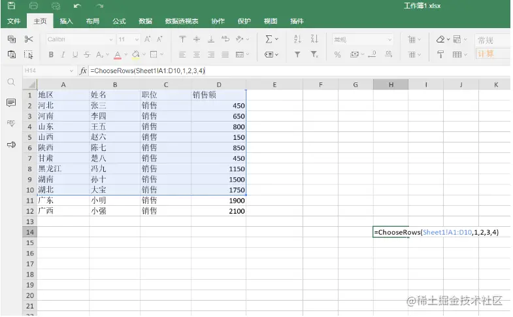Switch to the 公式 formula tab
The image size is (513, 317).
pyautogui.click(x=119, y=22)
